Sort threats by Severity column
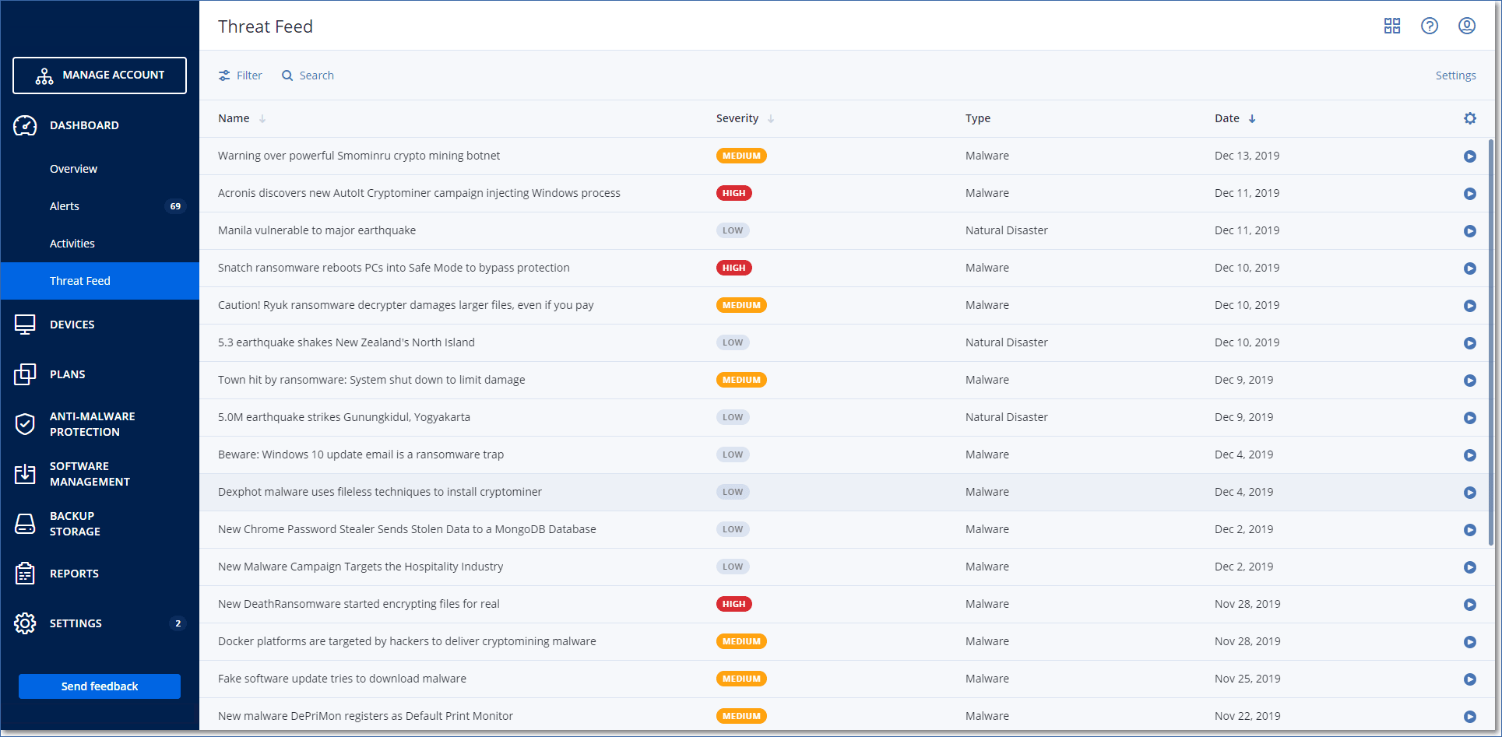Screen dimensions: 1502x737 coord(737,118)
